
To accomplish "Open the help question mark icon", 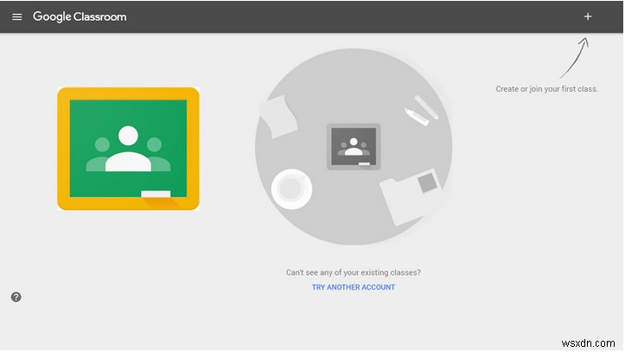I will coord(16,297).
